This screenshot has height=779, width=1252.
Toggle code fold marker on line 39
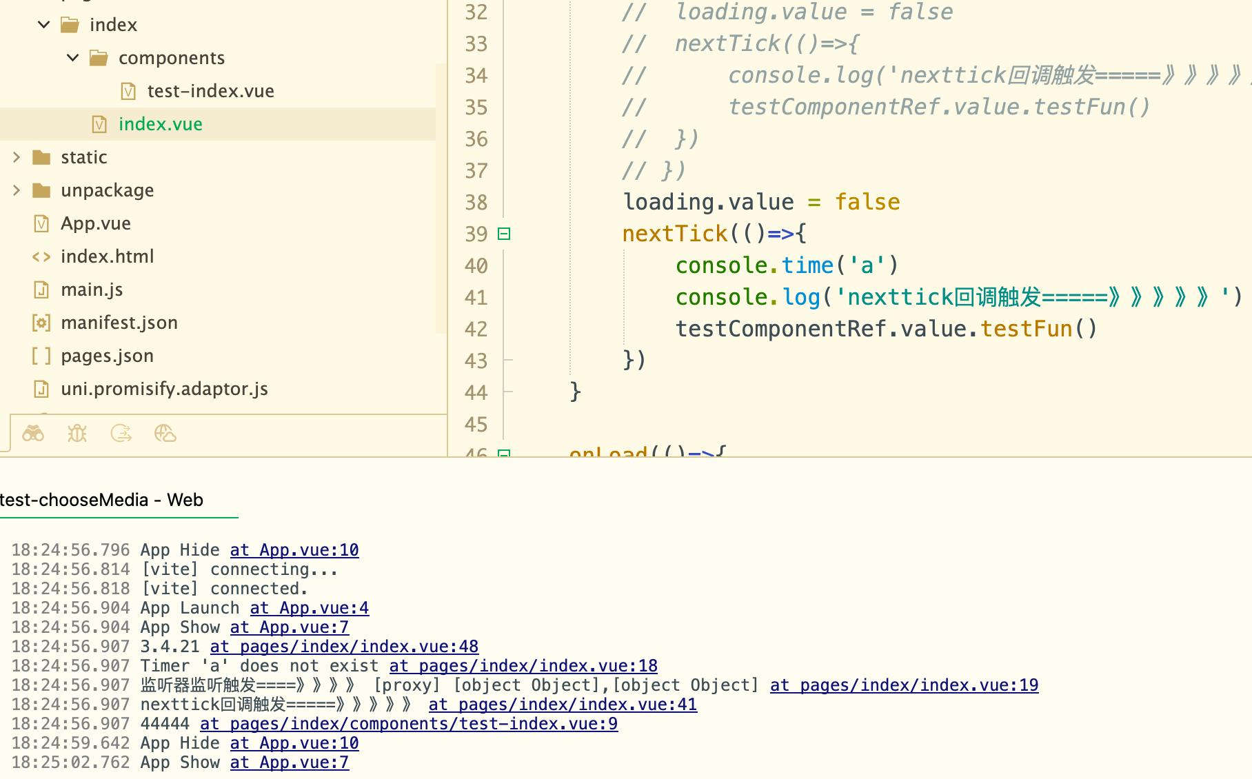[x=504, y=234]
